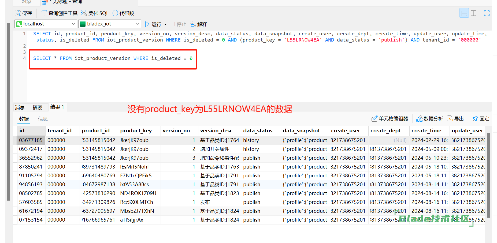Click the results vertical scrollbar

click(488, 175)
